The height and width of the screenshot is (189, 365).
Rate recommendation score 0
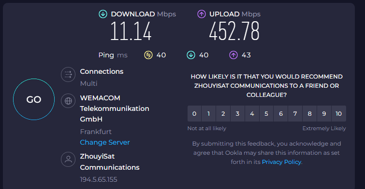point(194,113)
